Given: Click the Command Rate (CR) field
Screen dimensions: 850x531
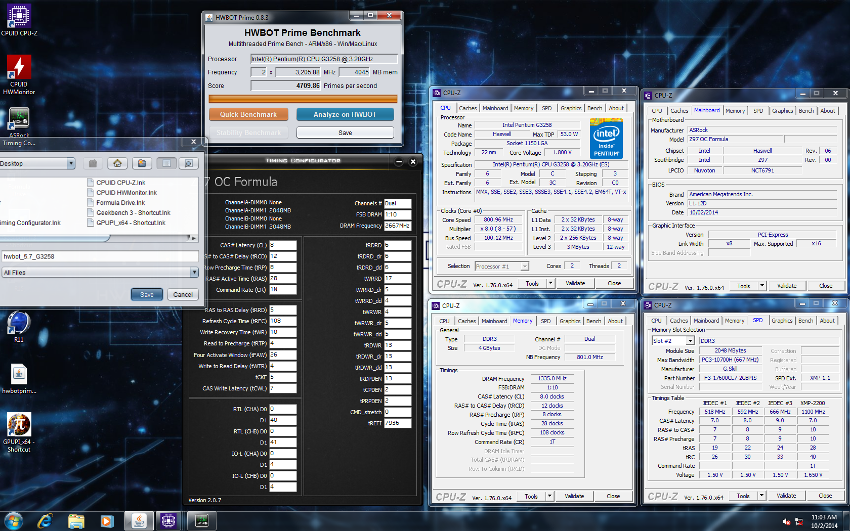Looking at the screenshot, I should click(283, 290).
